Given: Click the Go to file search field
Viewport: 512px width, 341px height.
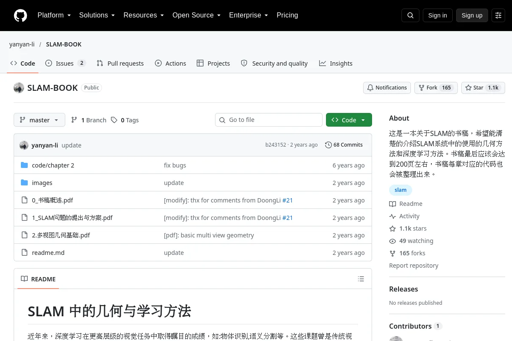Looking at the screenshot, I should [x=269, y=120].
